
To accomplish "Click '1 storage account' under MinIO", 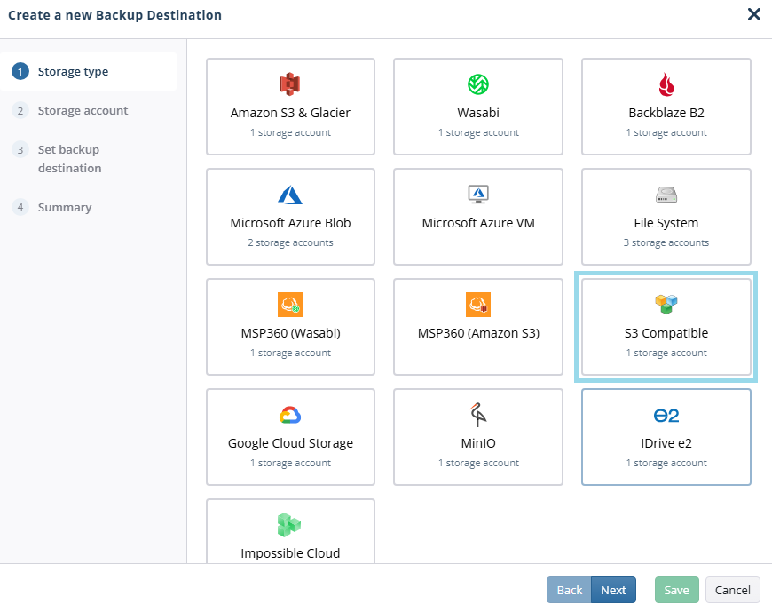I will pyautogui.click(x=478, y=463).
